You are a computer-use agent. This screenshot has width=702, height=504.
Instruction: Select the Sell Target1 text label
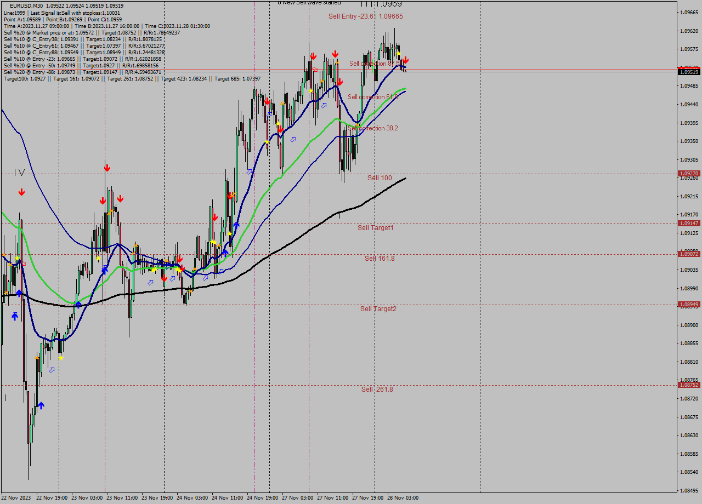coord(376,228)
